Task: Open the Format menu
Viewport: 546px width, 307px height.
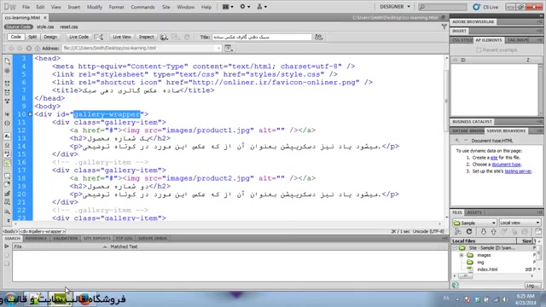Action: [x=116, y=7]
